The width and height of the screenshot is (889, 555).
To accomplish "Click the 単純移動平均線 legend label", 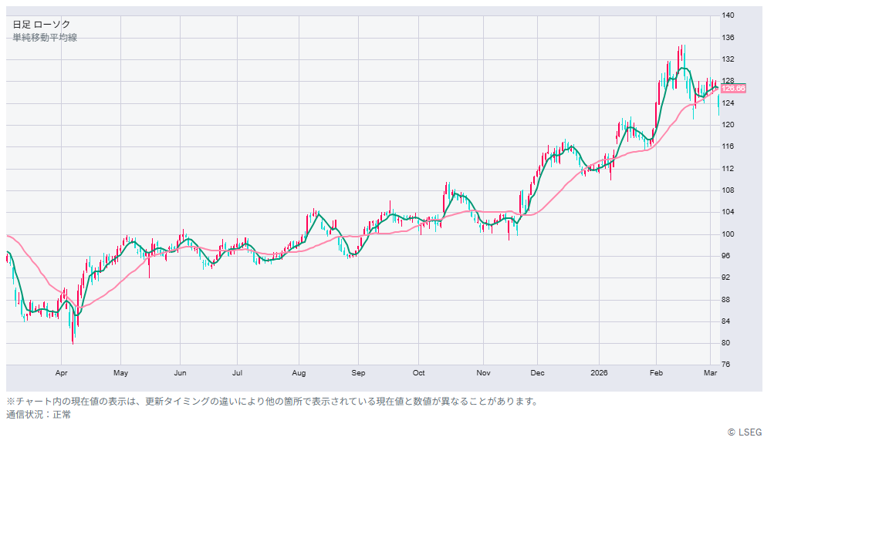I will [x=45, y=38].
